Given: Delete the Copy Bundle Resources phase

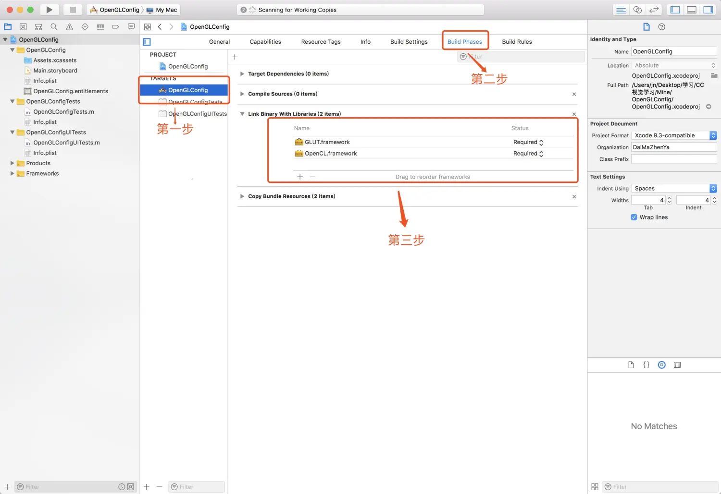Looking at the screenshot, I should (x=574, y=197).
